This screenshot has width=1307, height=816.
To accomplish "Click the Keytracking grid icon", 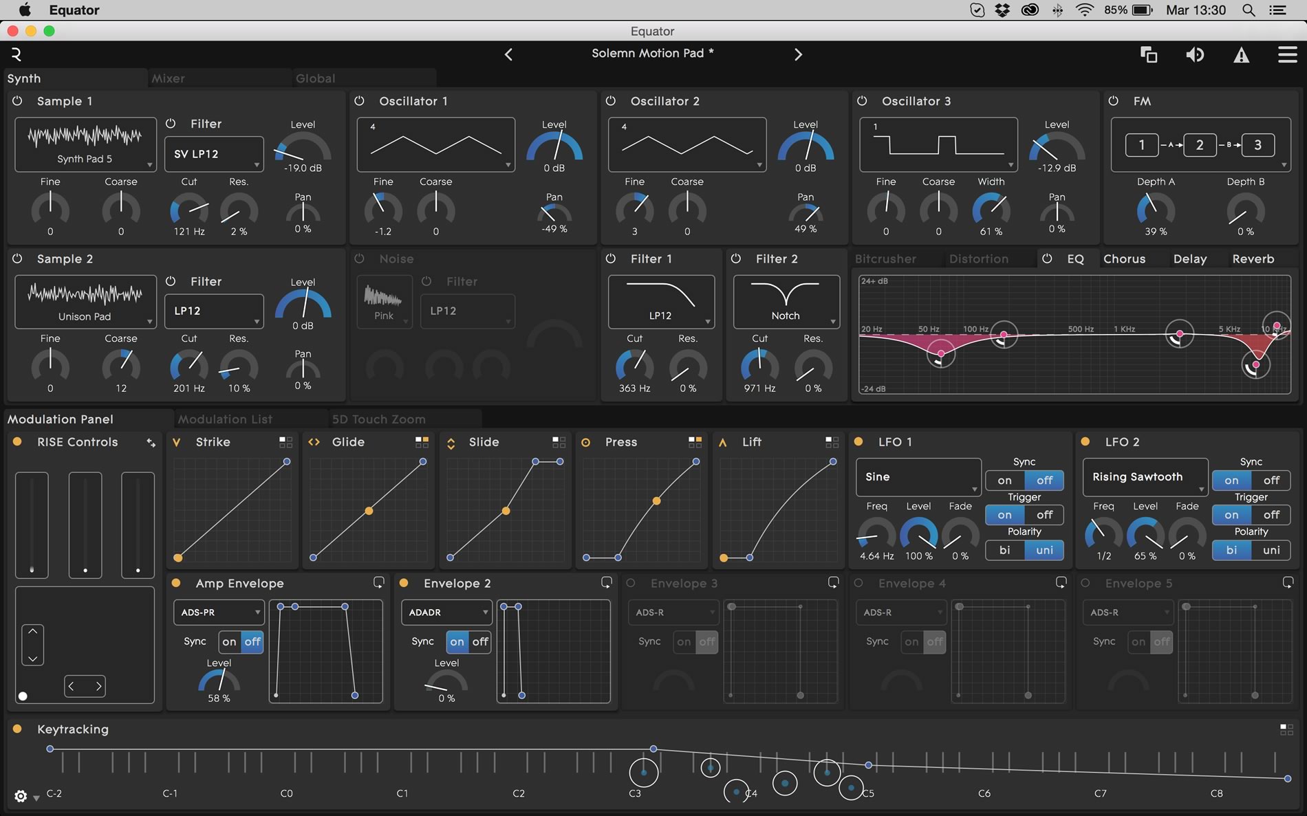I will point(1286,729).
